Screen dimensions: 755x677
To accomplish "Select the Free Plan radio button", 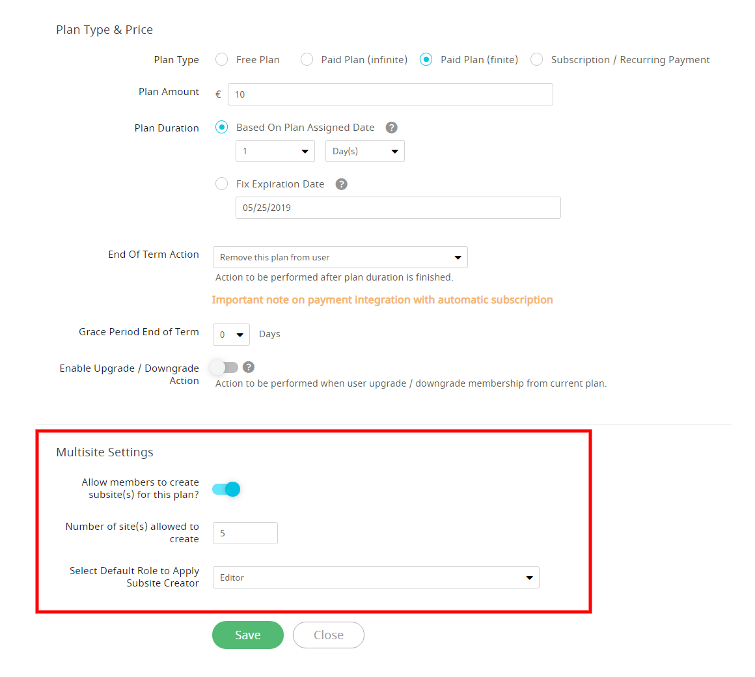I will (222, 60).
